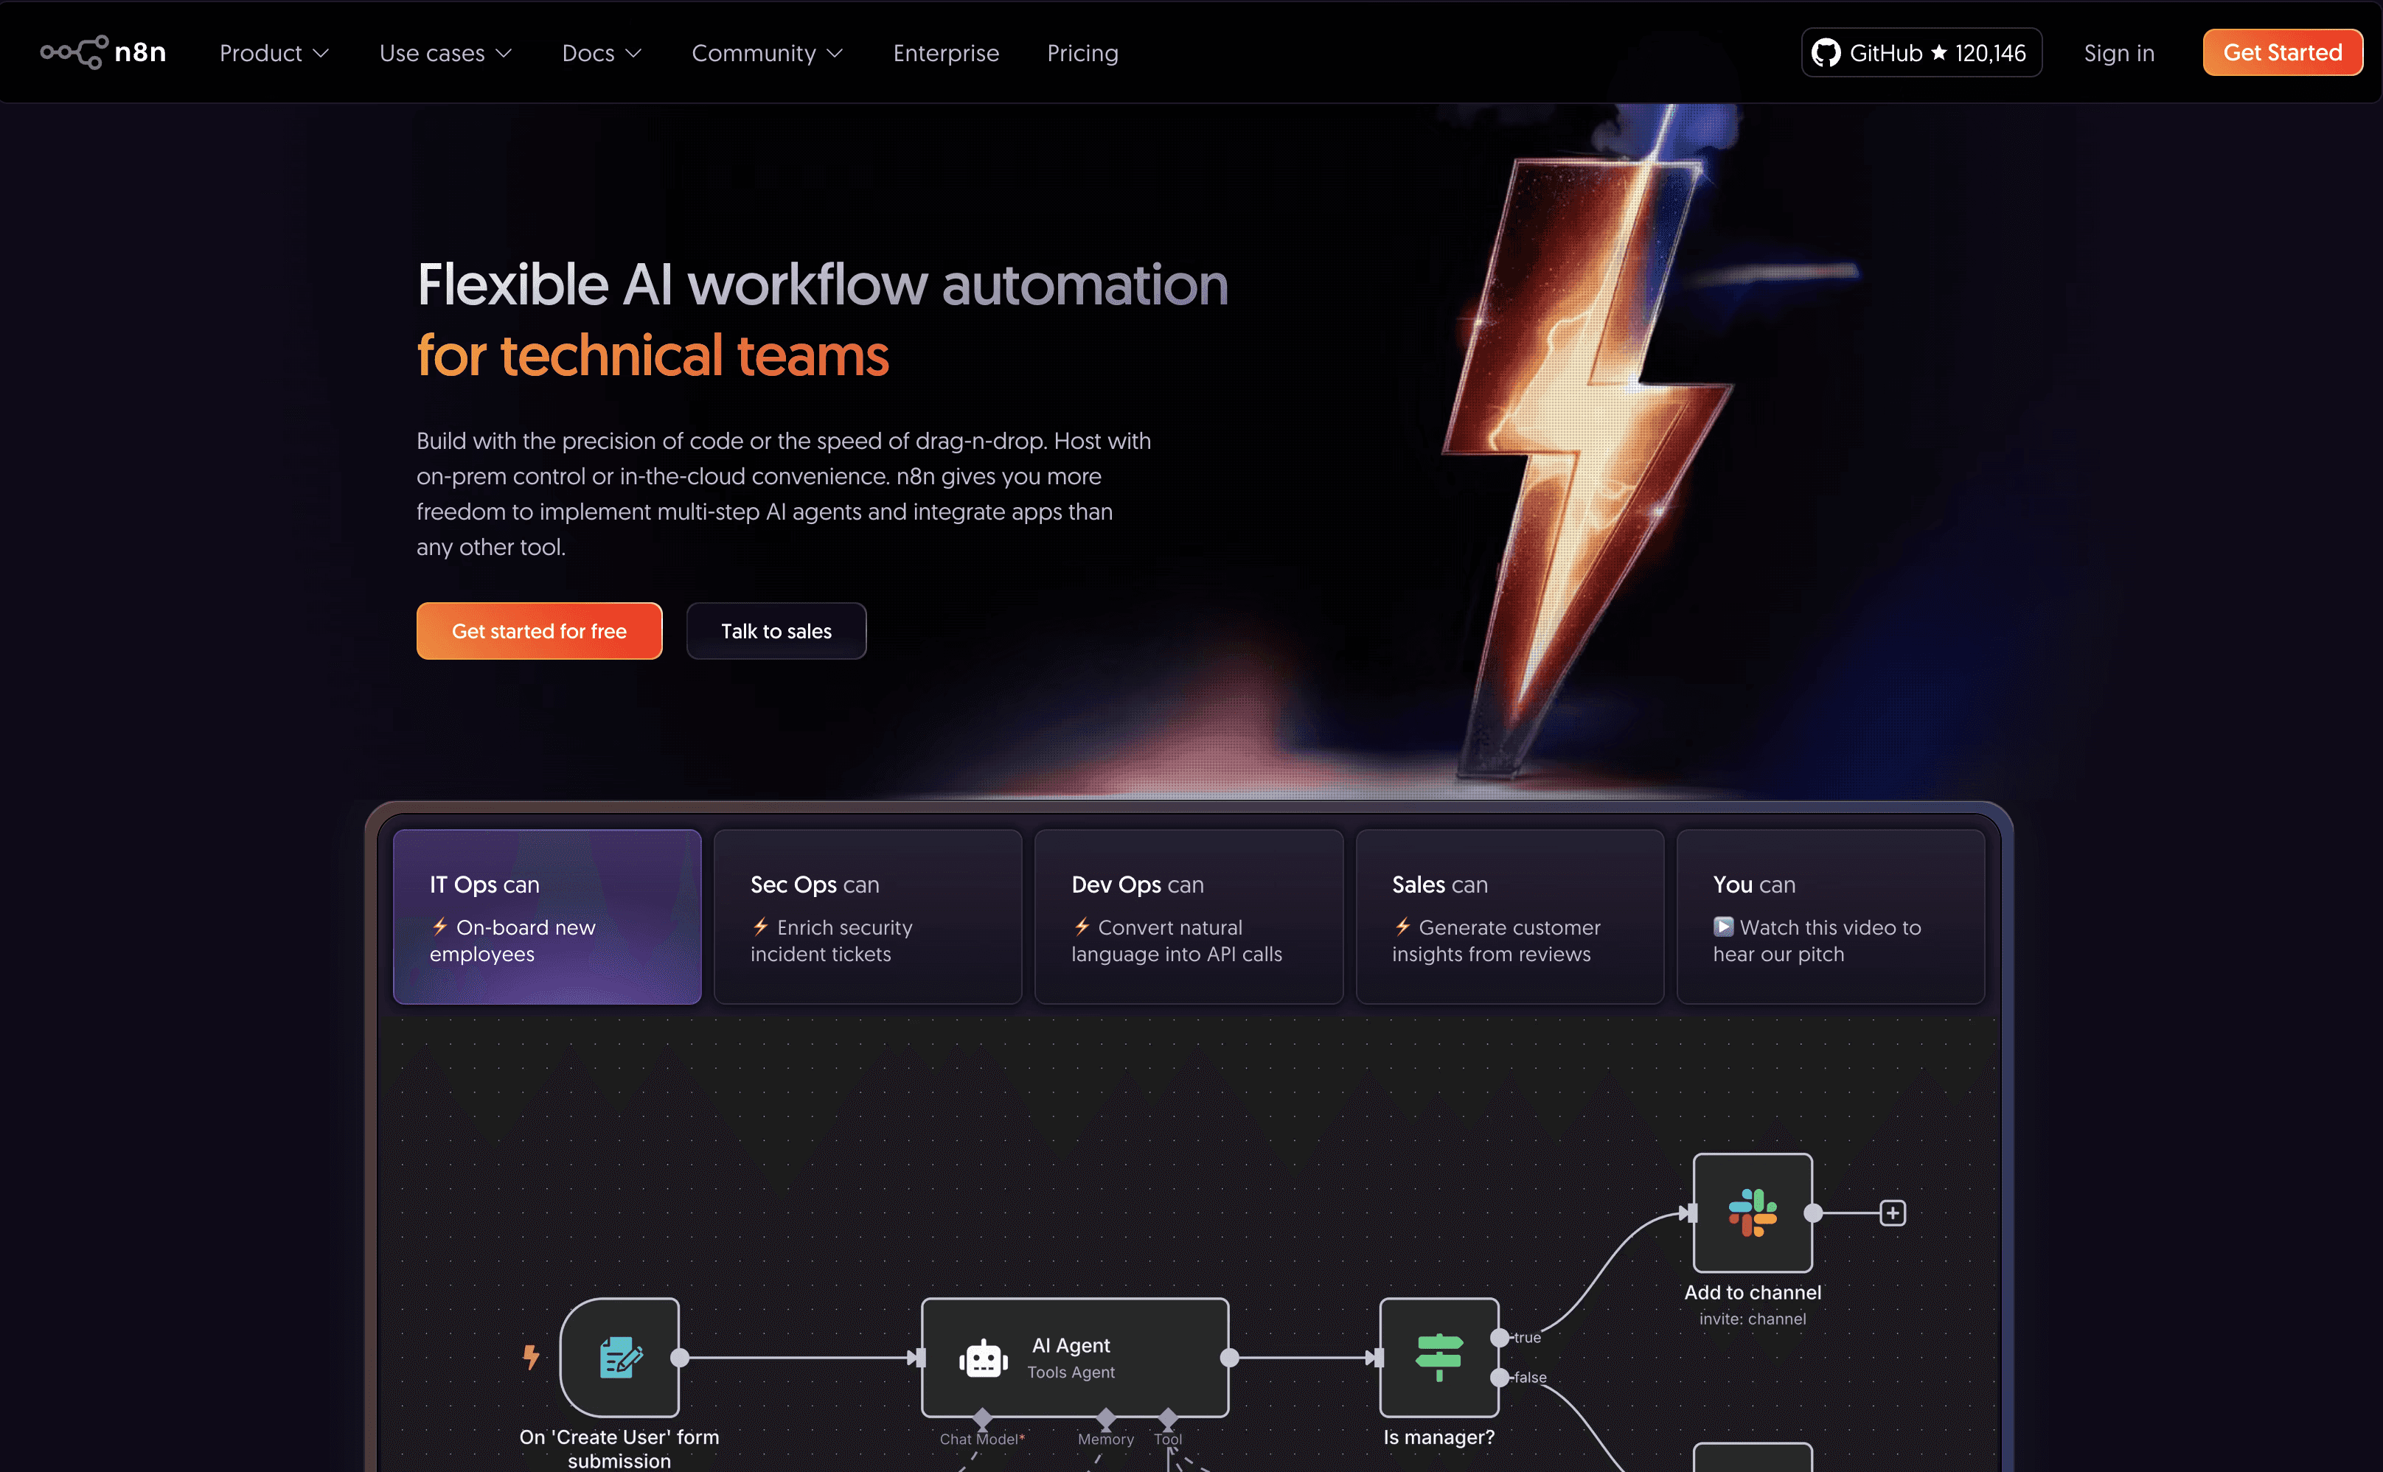
Task: Click the n8n logo icon
Action: 74,52
